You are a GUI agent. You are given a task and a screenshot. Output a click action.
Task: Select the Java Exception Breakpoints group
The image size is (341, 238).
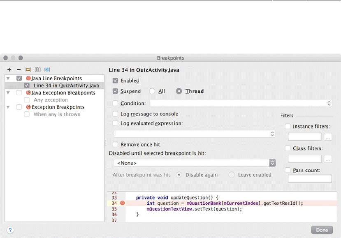pos(63,93)
